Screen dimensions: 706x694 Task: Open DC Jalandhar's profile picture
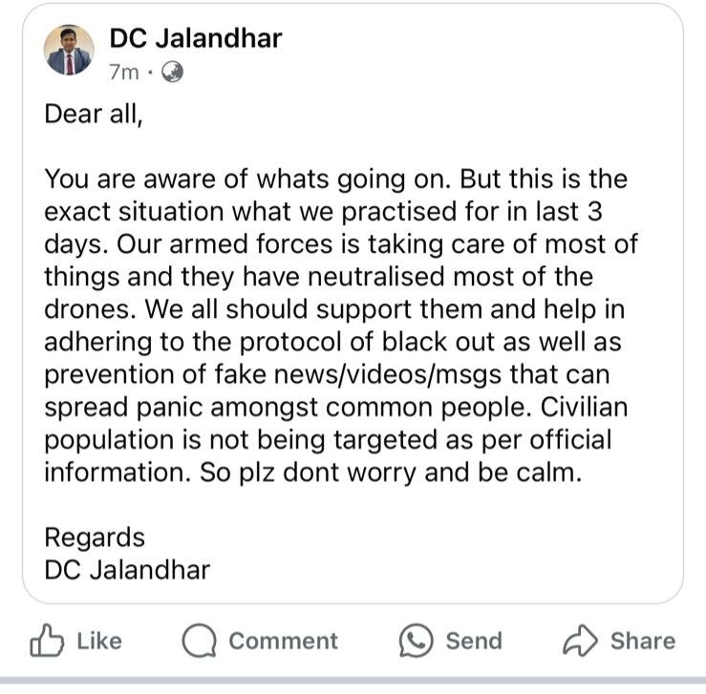pos(70,51)
